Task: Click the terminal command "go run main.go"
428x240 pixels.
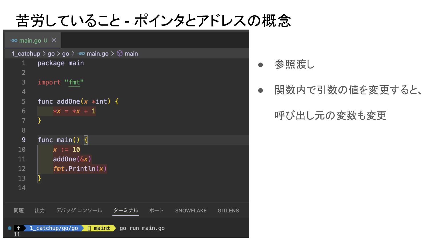Action: point(142,228)
